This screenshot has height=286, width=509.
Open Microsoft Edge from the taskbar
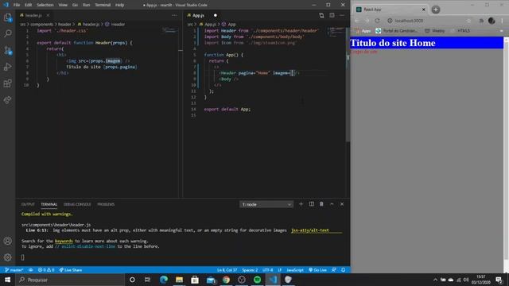click(164, 280)
